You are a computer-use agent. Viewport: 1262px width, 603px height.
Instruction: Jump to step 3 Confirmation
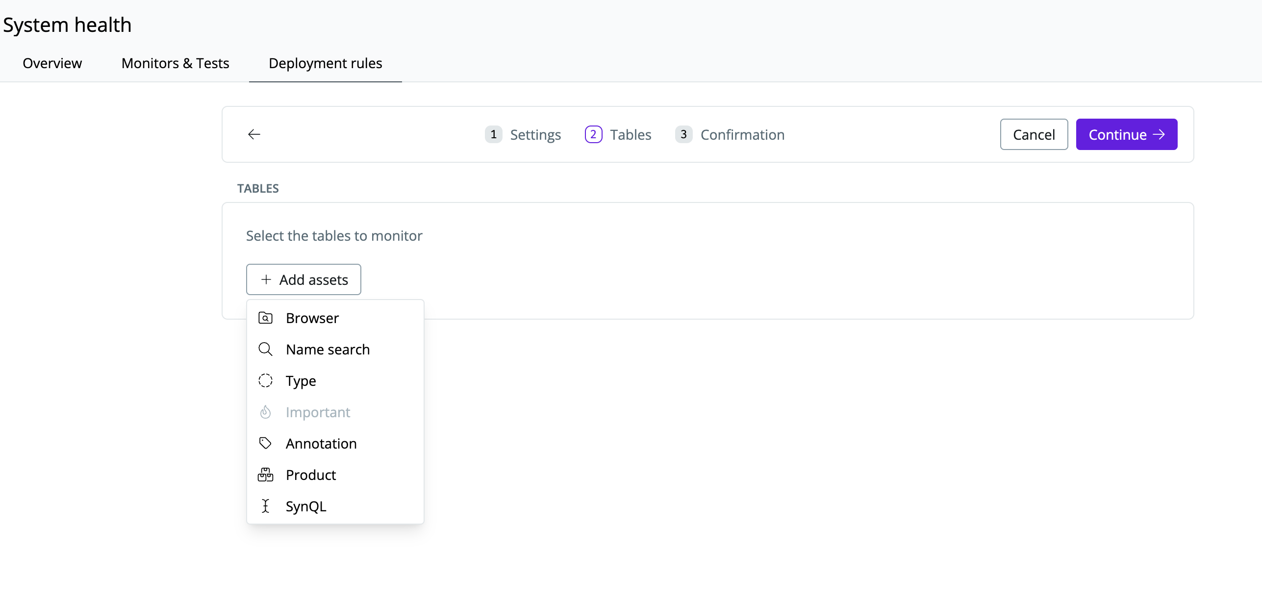tap(730, 134)
